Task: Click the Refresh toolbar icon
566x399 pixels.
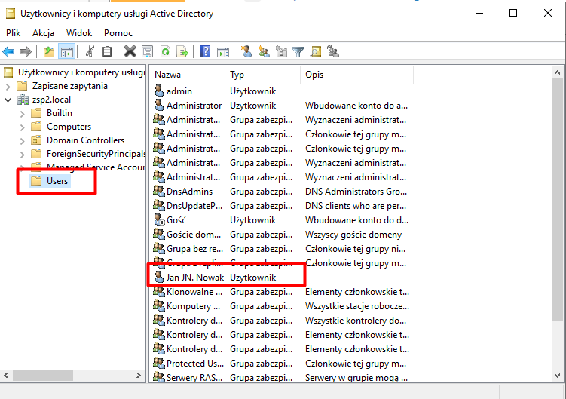Action: point(164,51)
